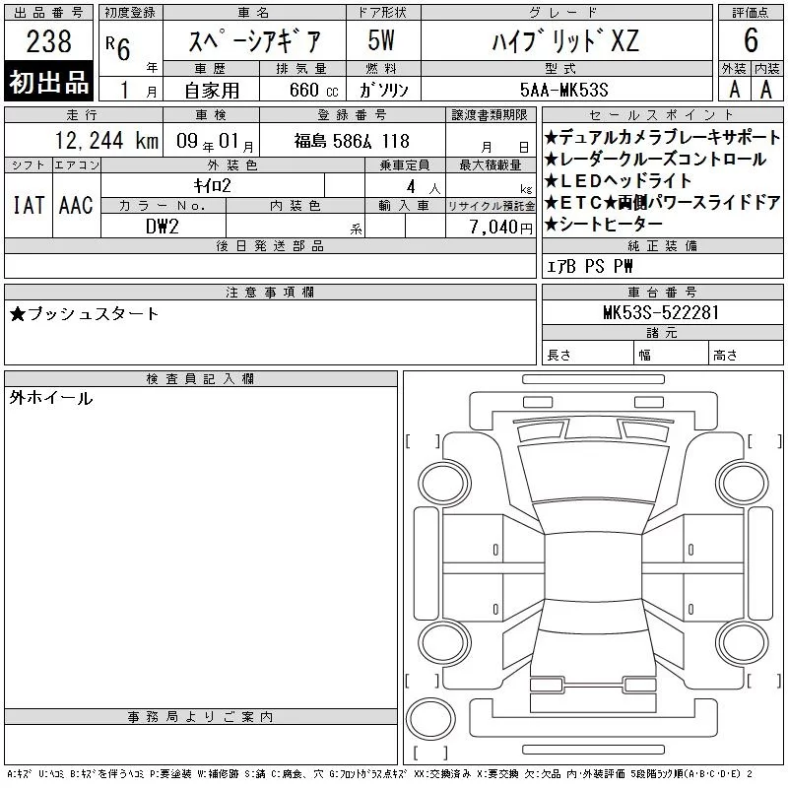This screenshot has width=788, height=788.
Task: Click the windshield area of car diagram
Action: [594, 472]
